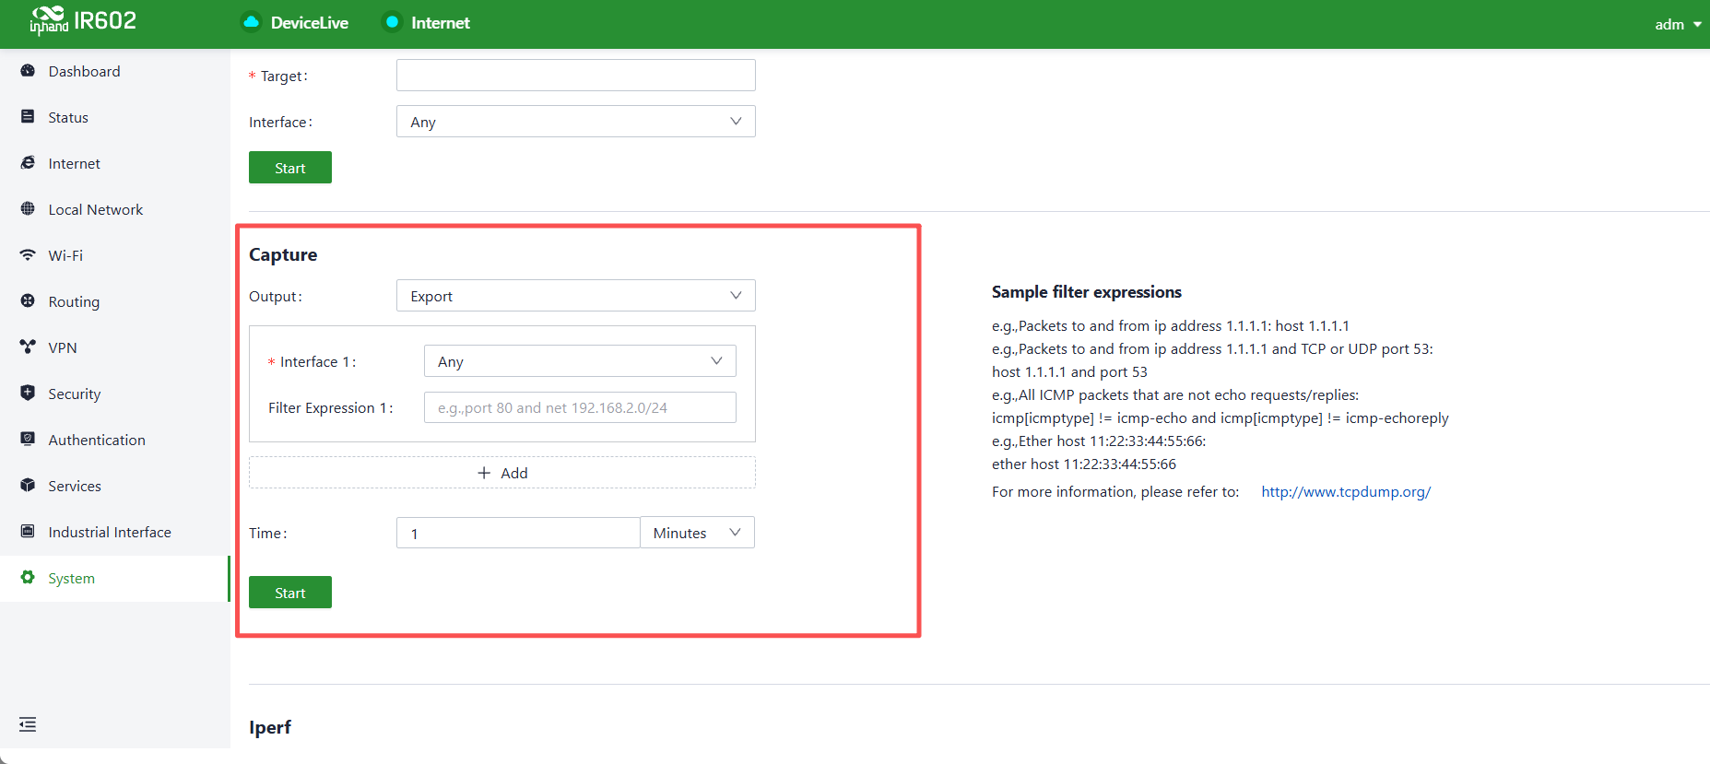
Task: Collapse the sidebar using the menu fold icon
Action: 28,724
